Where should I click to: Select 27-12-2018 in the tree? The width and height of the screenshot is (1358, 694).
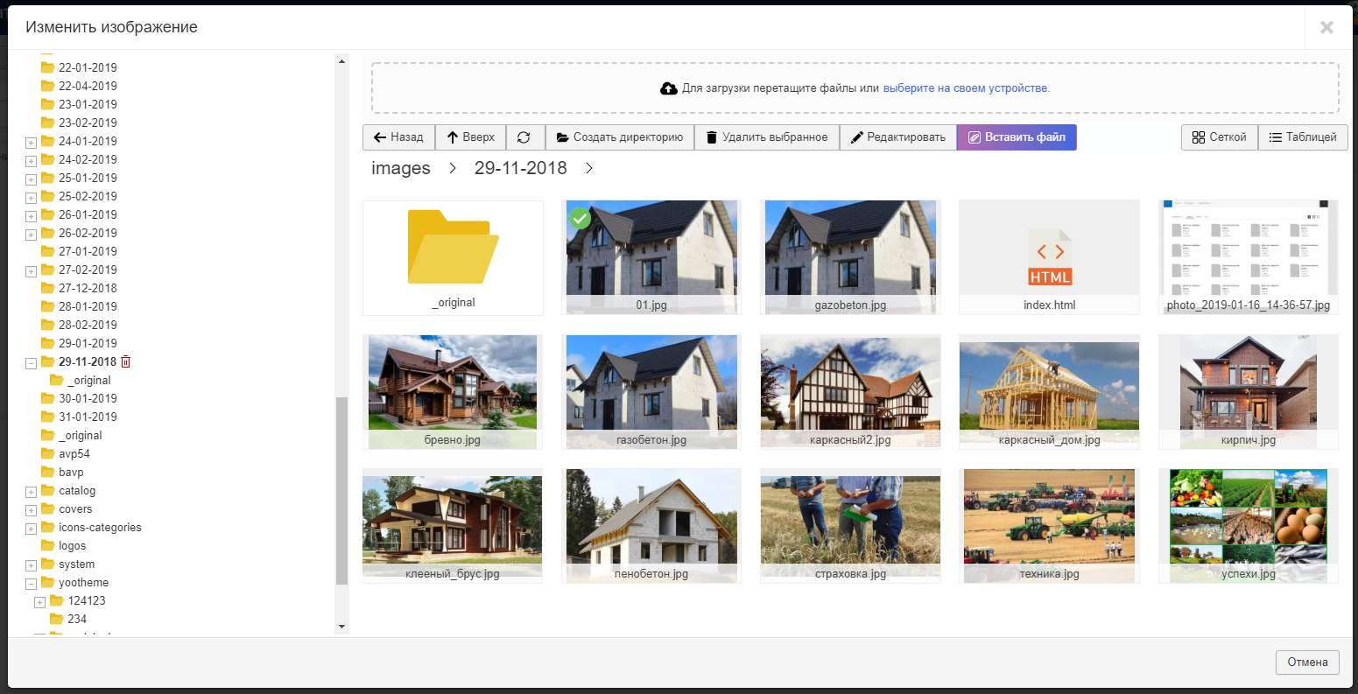click(x=88, y=288)
